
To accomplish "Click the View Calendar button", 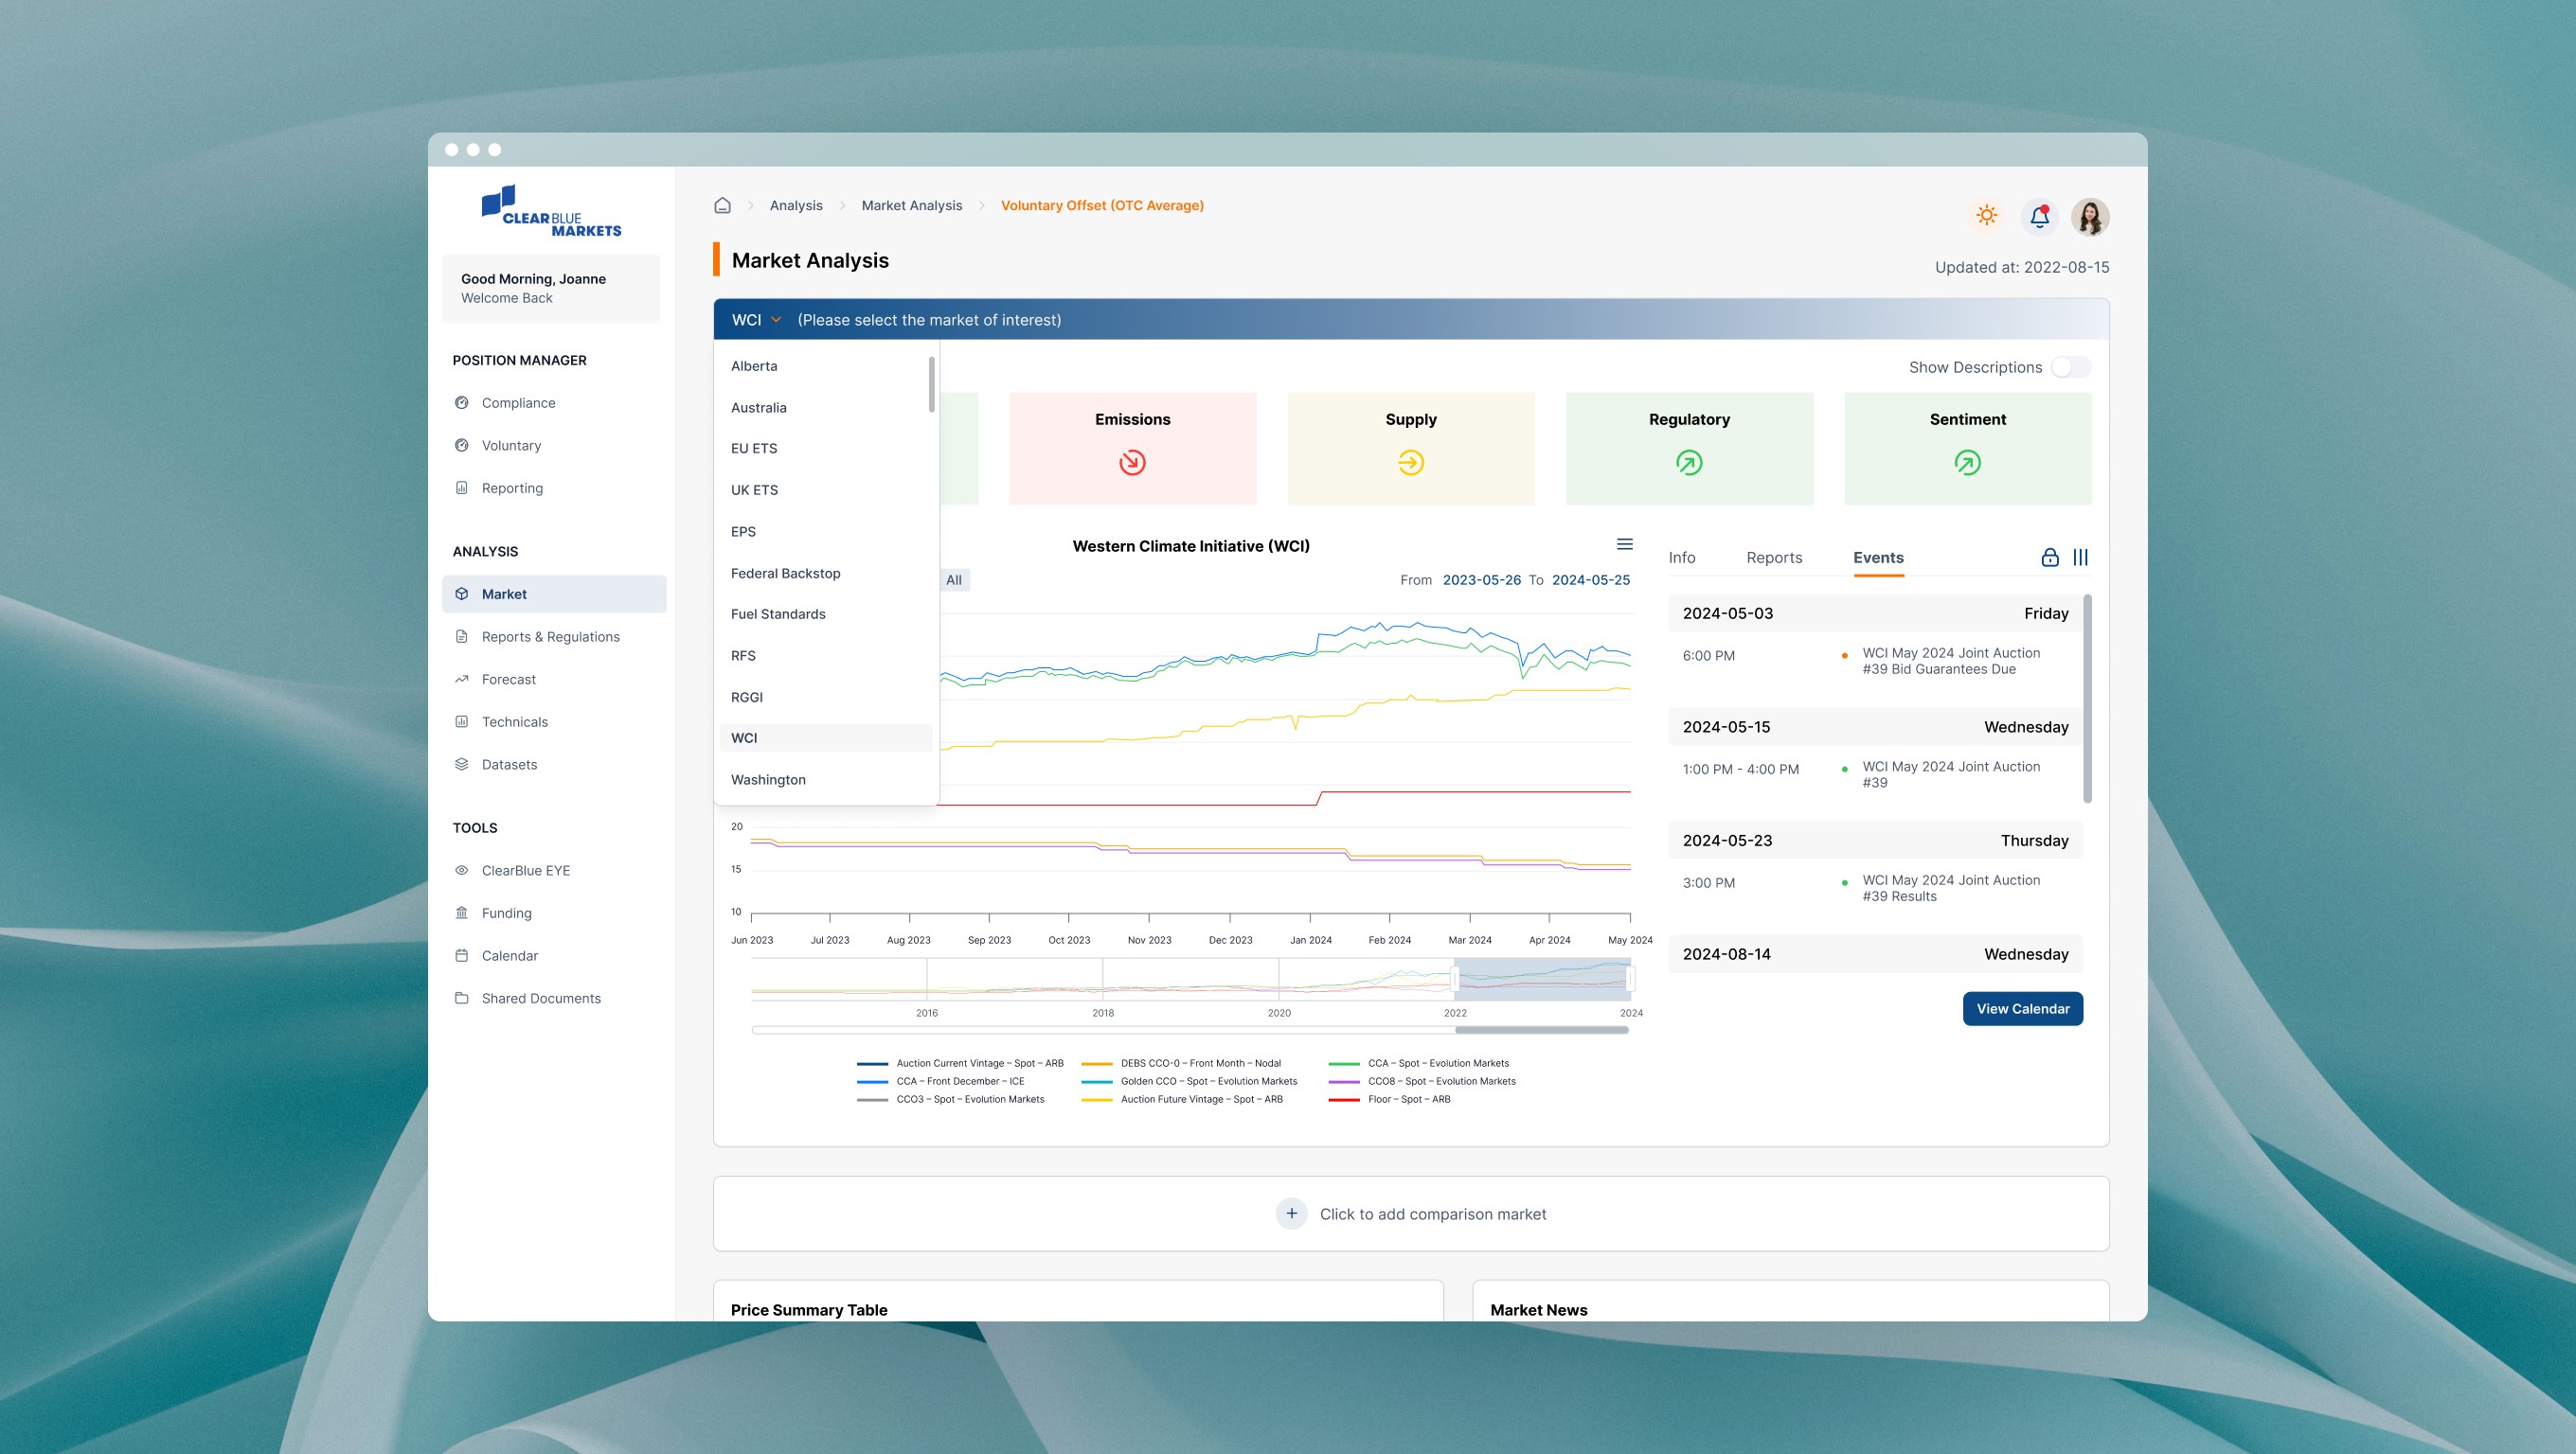I will click(2022, 1008).
